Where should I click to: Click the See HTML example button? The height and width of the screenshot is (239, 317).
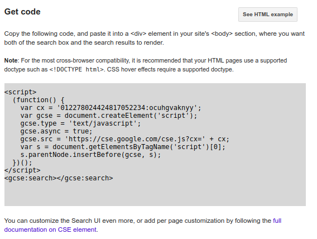[x=268, y=15]
